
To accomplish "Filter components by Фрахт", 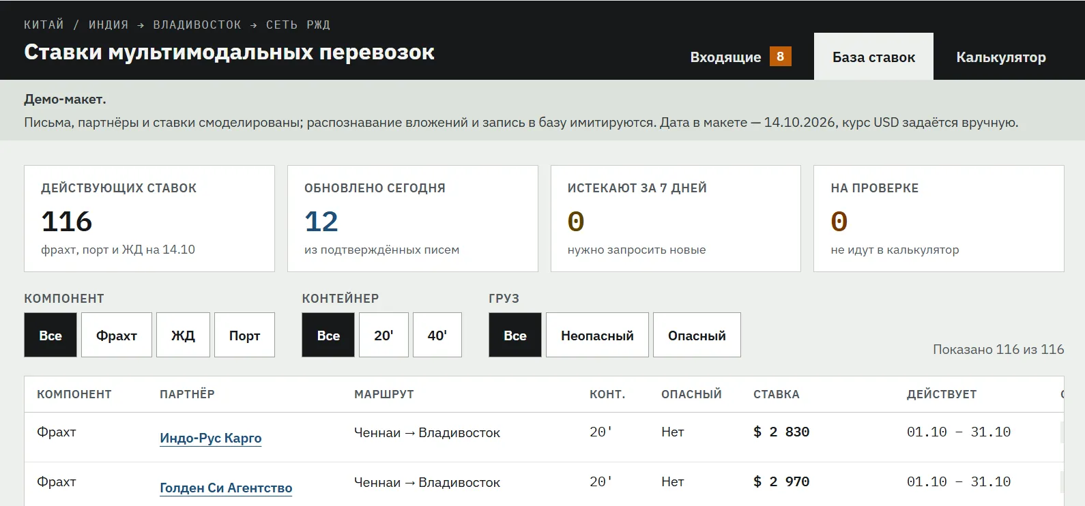I will coord(117,335).
